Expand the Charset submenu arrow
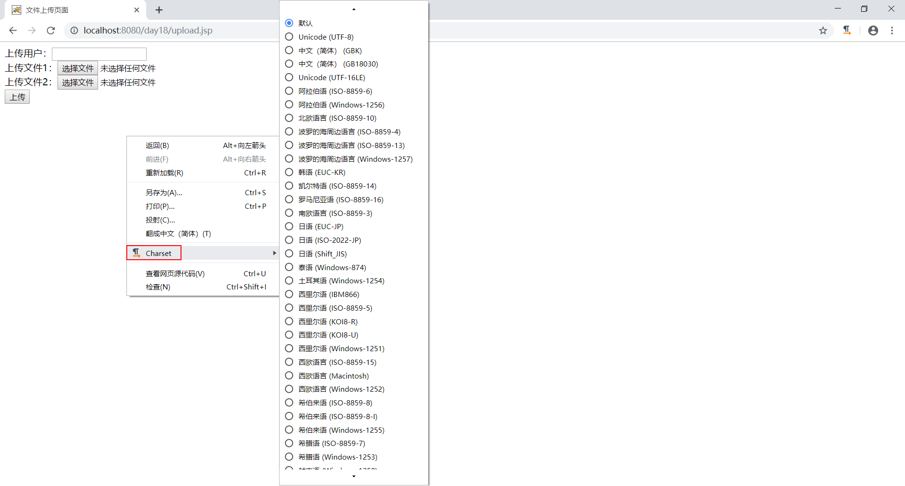Image resolution: width=905 pixels, height=486 pixels. click(275, 253)
